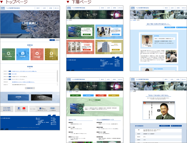The height and width of the screenshot is (143, 187).
Task: Open the black 計算尺の歴史 banner
Action: tap(42, 97)
